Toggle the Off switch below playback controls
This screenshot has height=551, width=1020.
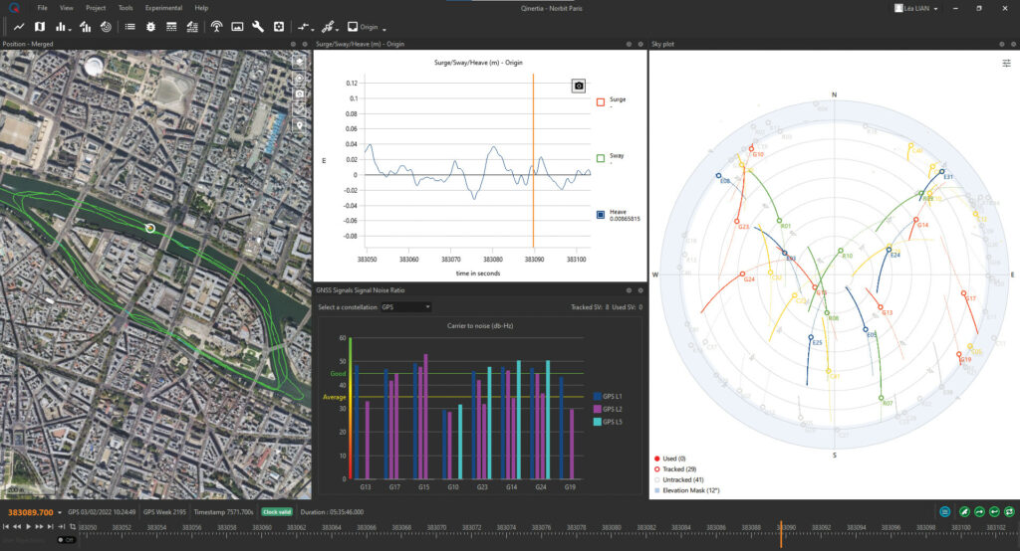click(x=65, y=540)
